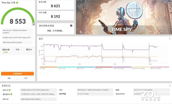Toggle the teal CPU 温度 (°C) legend series
Screen dimensions: 172x104
click(67, 68)
